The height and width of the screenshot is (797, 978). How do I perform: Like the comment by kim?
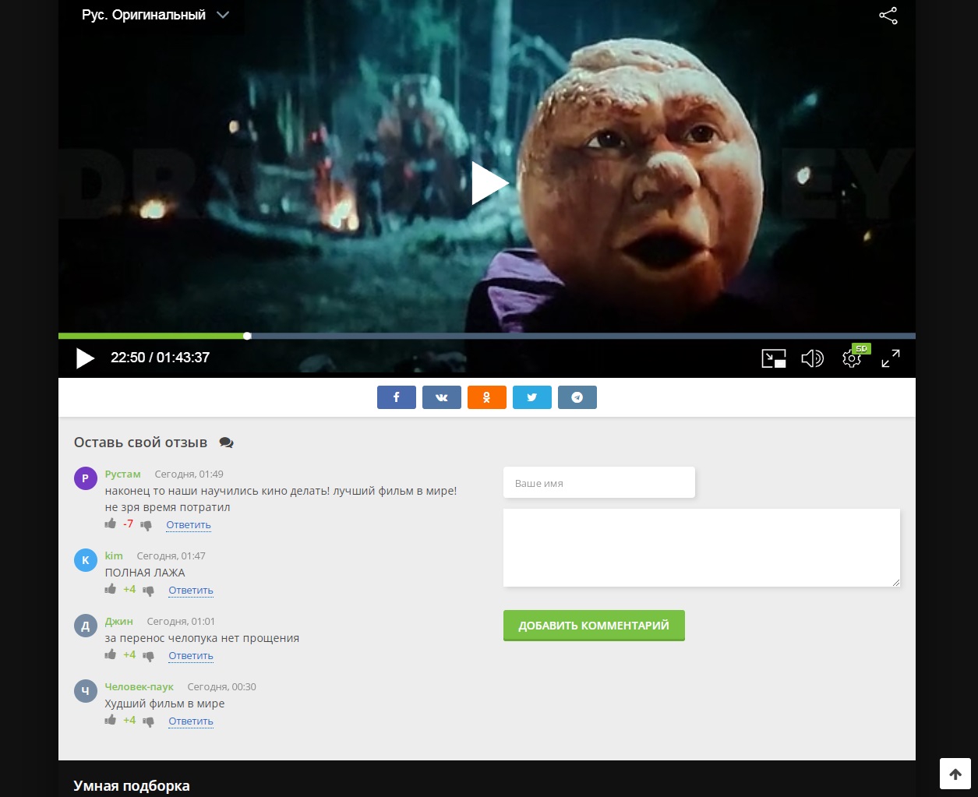tap(111, 589)
